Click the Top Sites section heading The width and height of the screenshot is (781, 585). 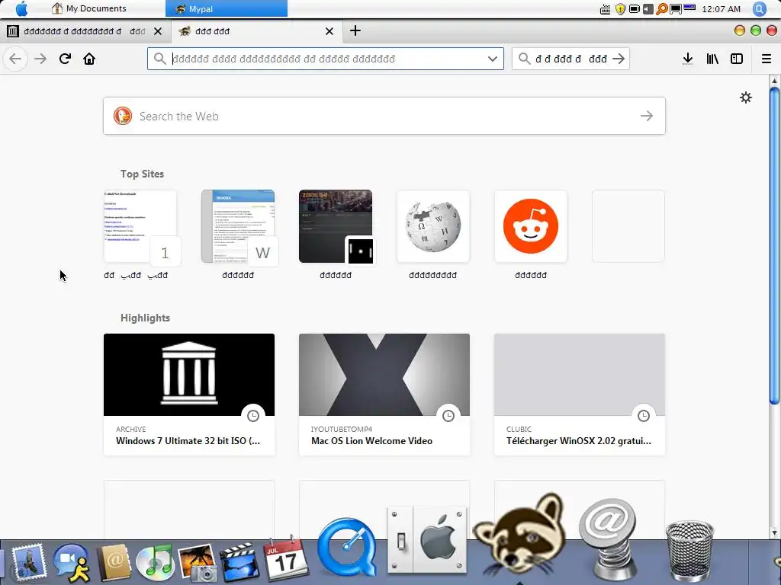click(142, 174)
